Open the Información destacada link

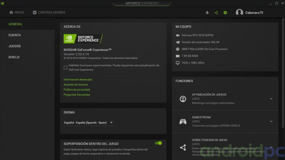(x=78, y=79)
